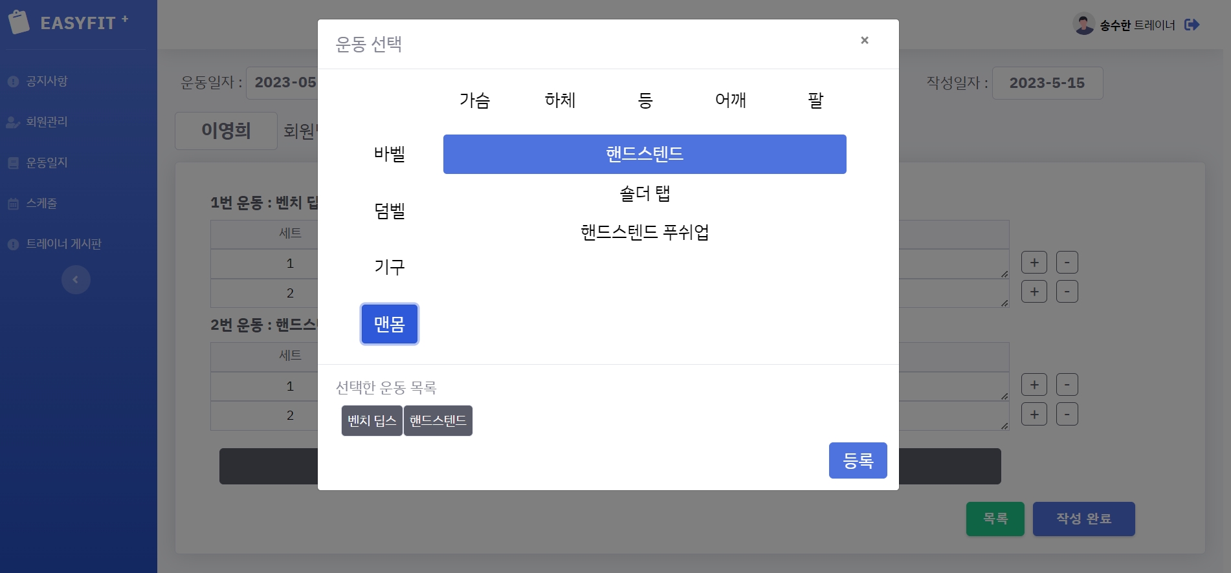The height and width of the screenshot is (573, 1231).
Task: Add a set after set 2 of 2번 운동
Action: click(1034, 414)
